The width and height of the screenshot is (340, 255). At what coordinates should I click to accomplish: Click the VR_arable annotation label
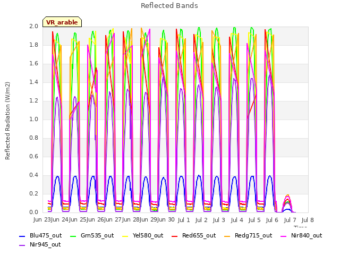point(62,22)
